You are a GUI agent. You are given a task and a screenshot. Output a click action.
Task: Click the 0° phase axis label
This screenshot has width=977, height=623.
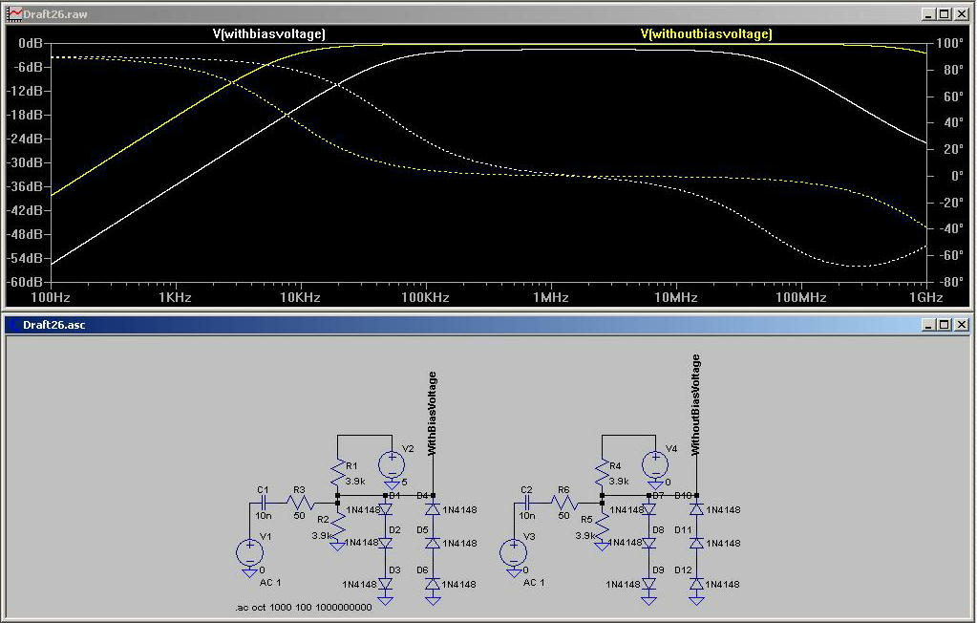tap(957, 176)
